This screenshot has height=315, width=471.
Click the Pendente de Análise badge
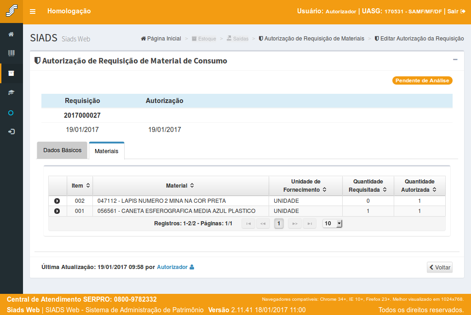[x=422, y=80]
